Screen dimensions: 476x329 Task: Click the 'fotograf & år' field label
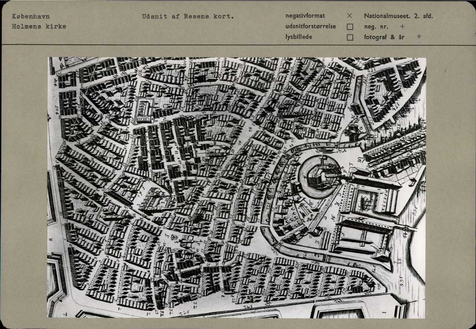[x=384, y=37]
